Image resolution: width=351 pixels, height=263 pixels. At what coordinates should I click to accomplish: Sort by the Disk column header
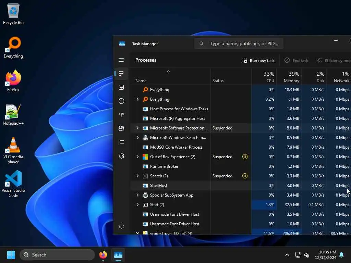pos(314,77)
